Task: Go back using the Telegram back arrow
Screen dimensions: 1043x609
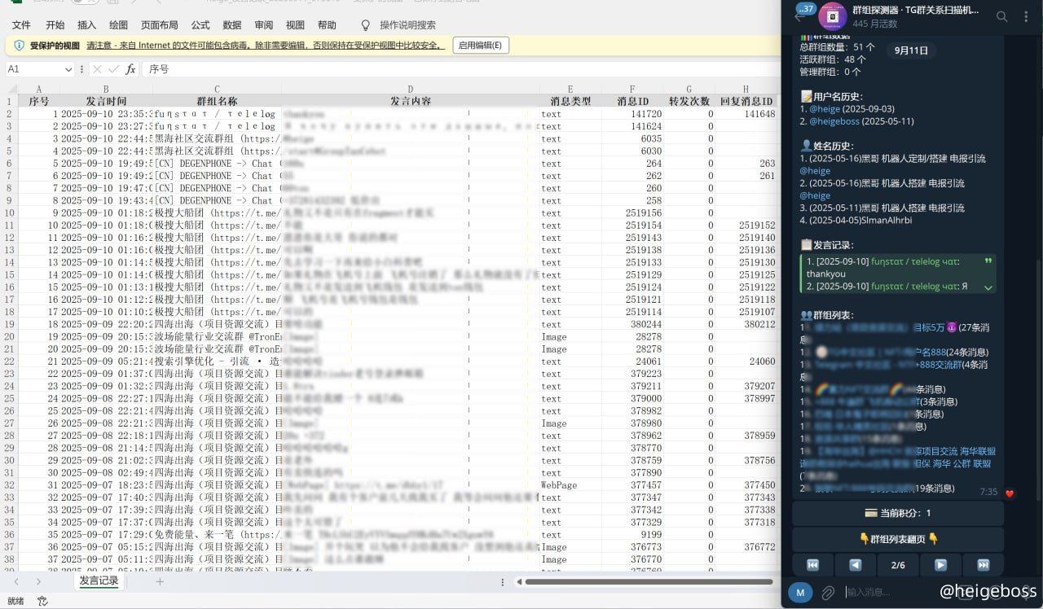Action: pos(799,17)
